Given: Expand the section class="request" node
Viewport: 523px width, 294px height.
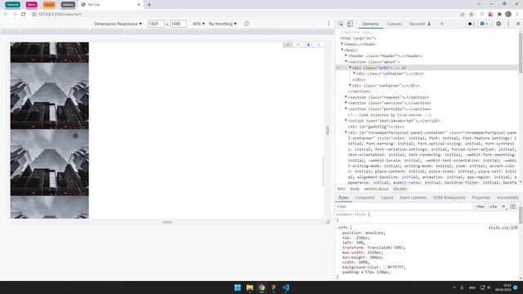Looking at the screenshot, I should [x=346, y=97].
